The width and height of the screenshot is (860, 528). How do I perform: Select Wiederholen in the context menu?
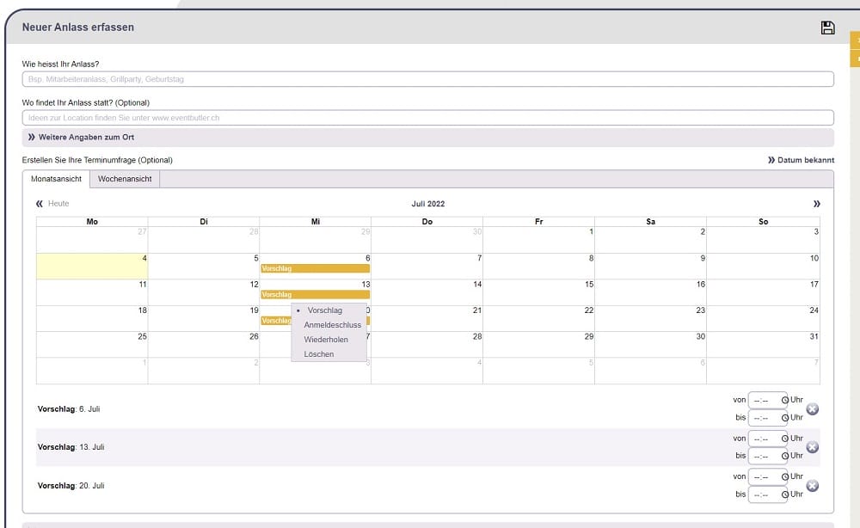click(x=326, y=340)
